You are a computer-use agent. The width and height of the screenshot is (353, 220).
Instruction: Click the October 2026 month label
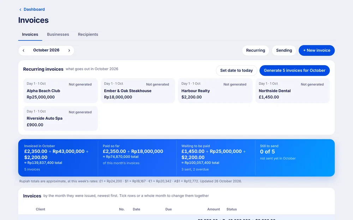46,50
